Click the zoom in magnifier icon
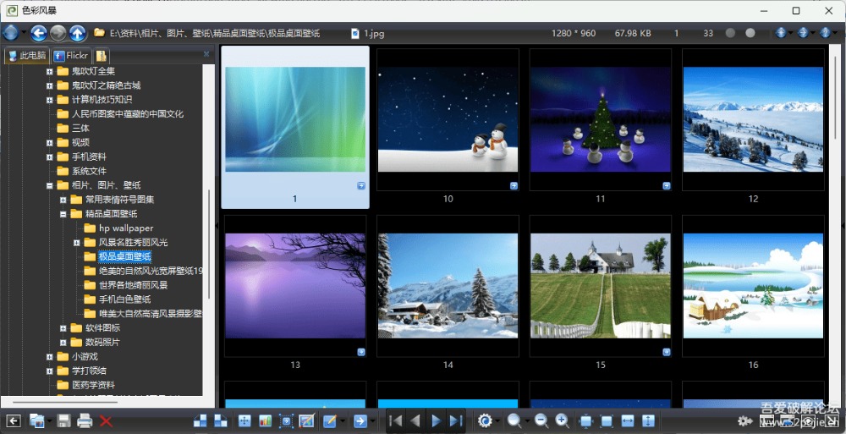The height and width of the screenshot is (434, 846). [x=563, y=420]
